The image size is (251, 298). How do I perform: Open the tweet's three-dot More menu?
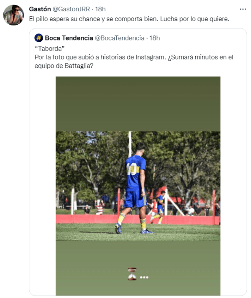click(x=243, y=9)
